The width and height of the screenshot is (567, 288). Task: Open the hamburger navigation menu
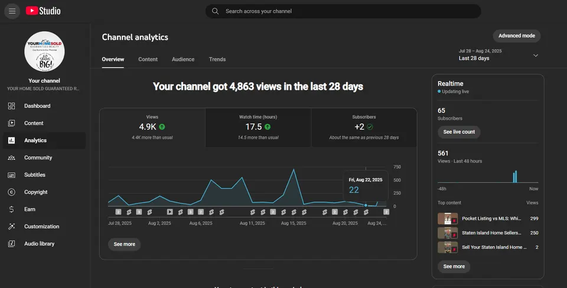(12, 11)
